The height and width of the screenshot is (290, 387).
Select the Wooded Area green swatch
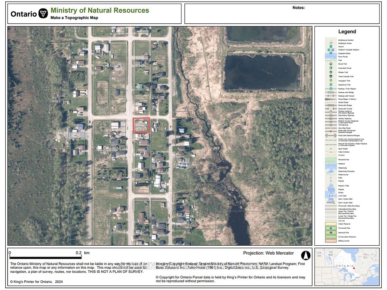pyautogui.click(x=331, y=159)
